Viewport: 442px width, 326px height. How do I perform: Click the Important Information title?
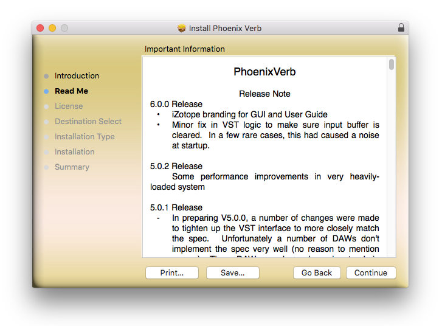pyautogui.click(x=185, y=49)
